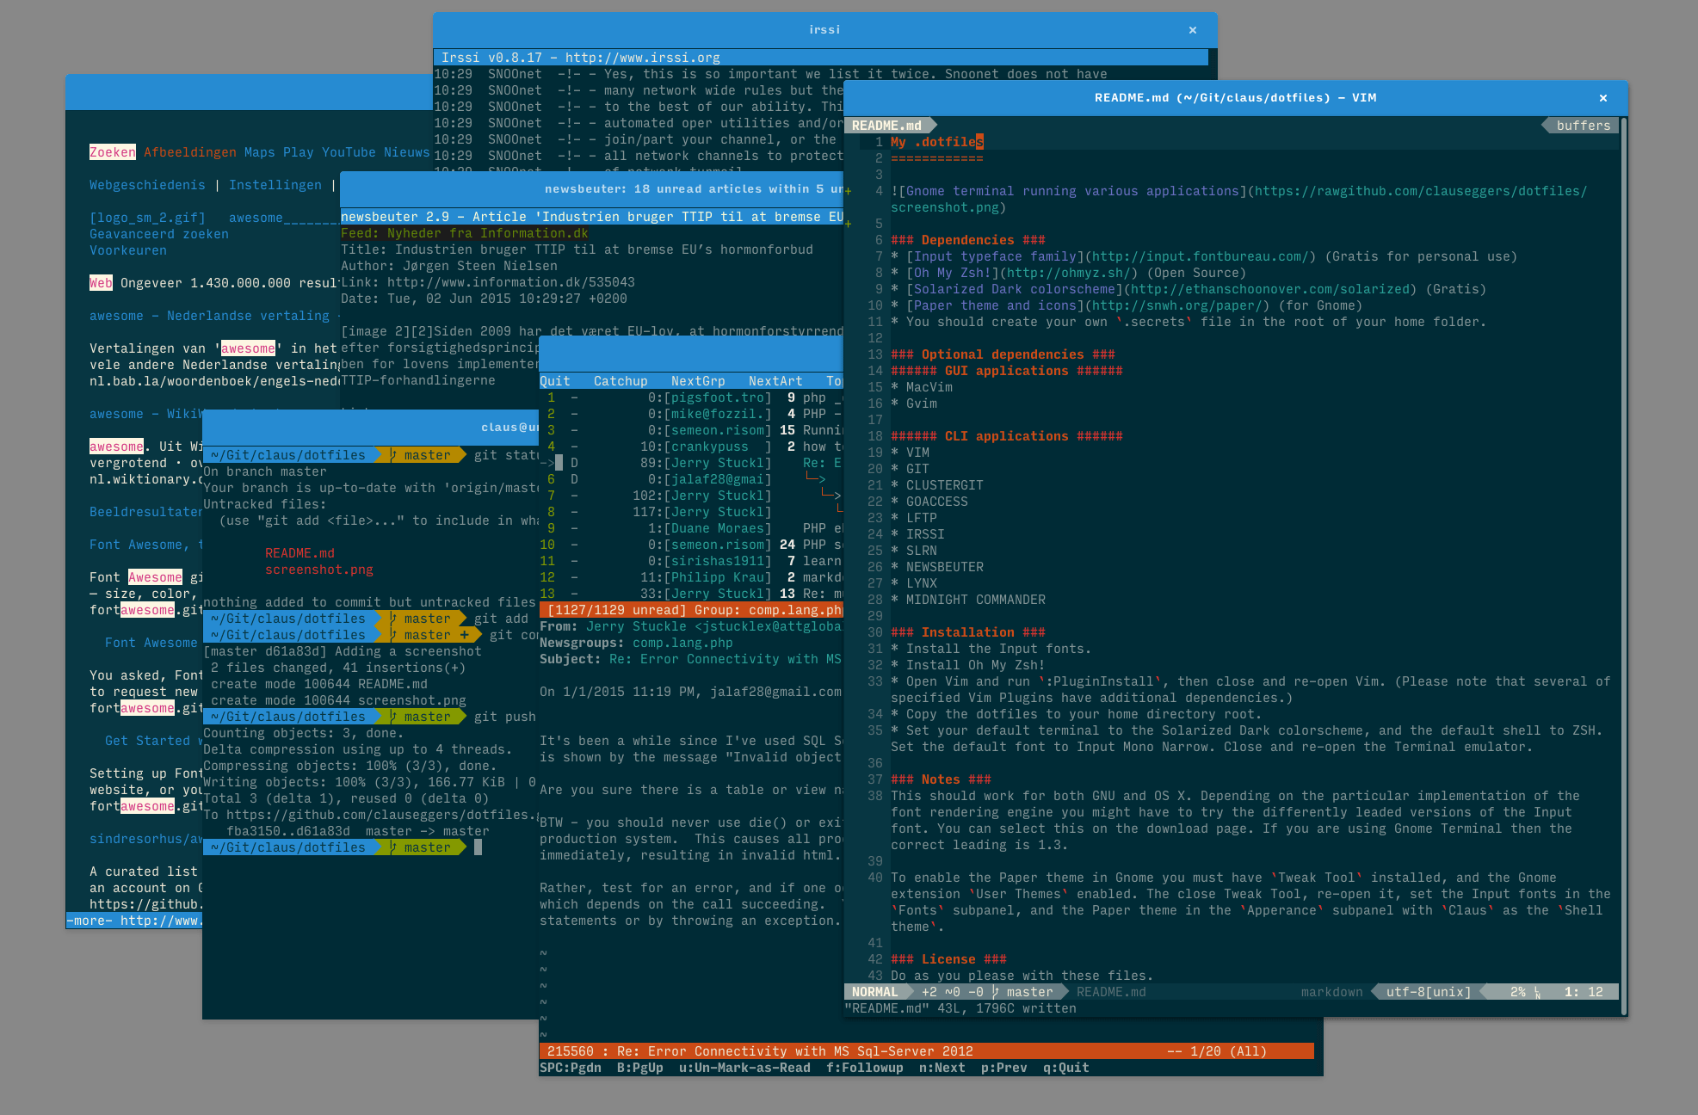
Task: Close the VIM README.md window
Action: tap(1602, 98)
